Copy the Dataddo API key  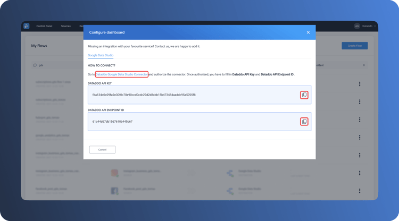point(304,95)
